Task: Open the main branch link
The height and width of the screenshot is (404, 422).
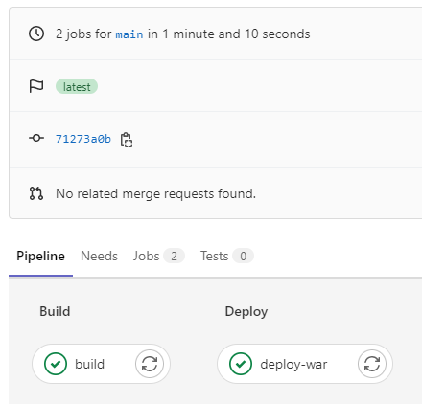Action: tap(129, 34)
